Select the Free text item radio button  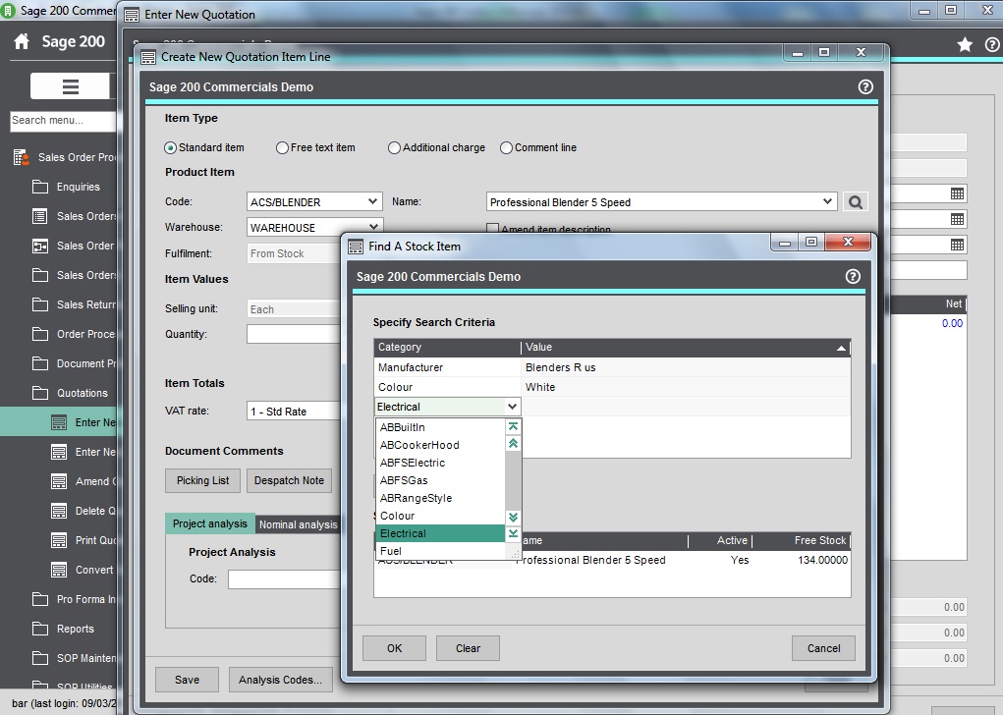tap(282, 147)
